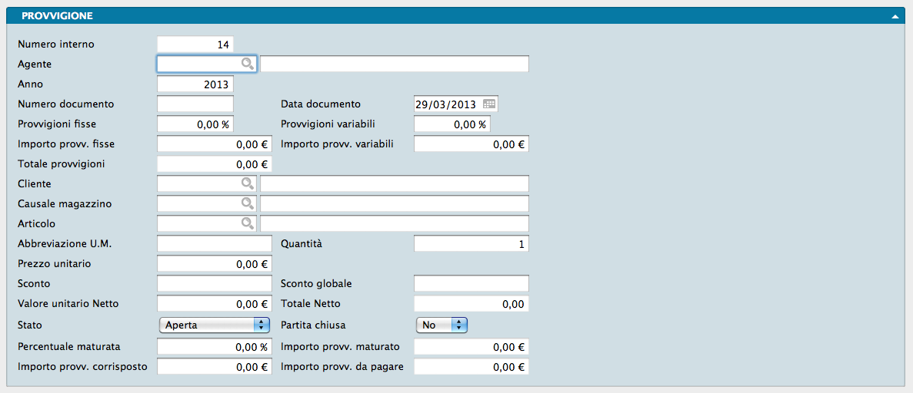Viewport: 913px width, 393px height.
Task: Click the Quantità input field
Action: point(471,244)
